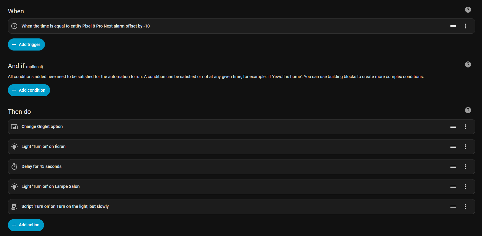Grab drag handle of the time trigger
Image resolution: width=482 pixels, height=236 pixels.
[x=453, y=26]
